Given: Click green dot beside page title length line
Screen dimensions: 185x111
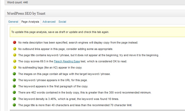Looking at the screenshot, I should click(14, 105).
